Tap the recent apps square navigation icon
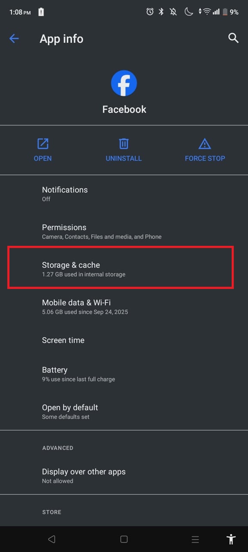The width and height of the screenshot is (248, 552). 124,539
